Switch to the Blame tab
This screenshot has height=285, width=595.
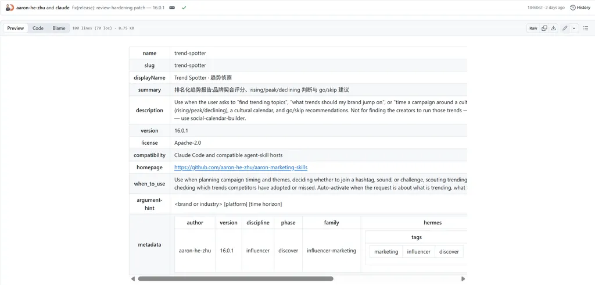coord(59,28)
